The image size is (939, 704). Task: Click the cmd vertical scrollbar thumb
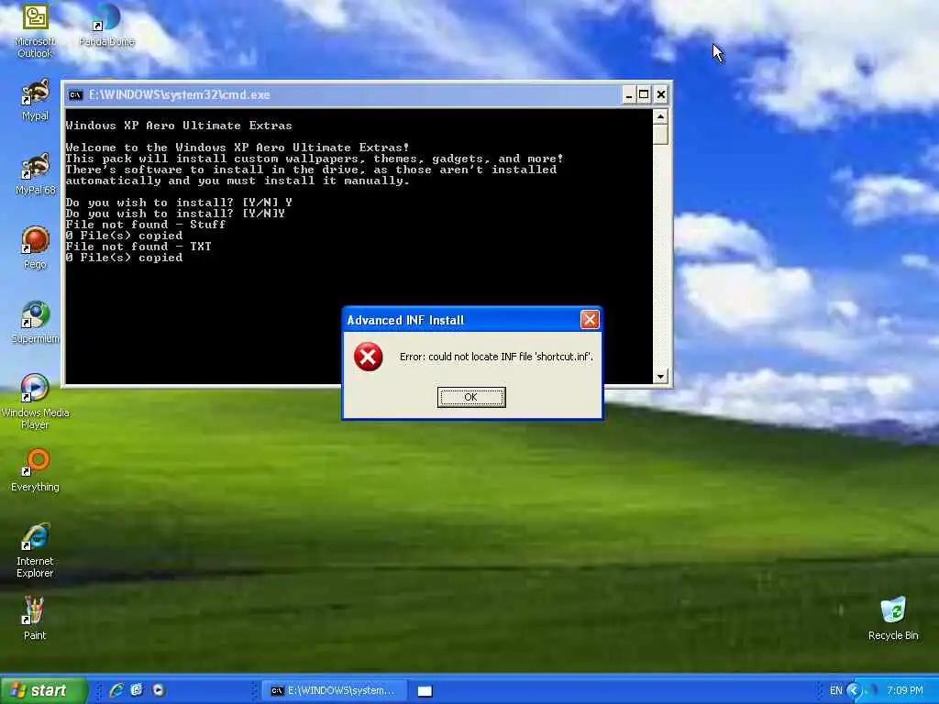click(660, 134)
